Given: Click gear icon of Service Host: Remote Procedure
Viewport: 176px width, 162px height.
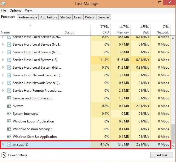Looking at the screenshot, I should pos(9,91).
